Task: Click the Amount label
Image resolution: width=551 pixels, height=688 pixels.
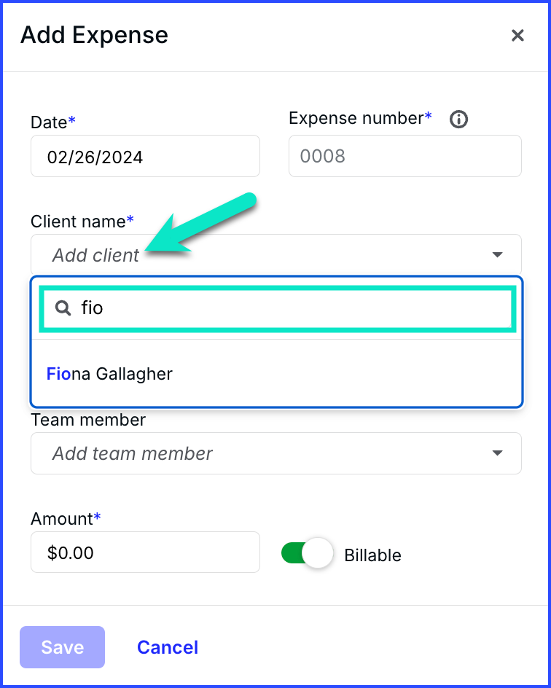Action: click(x=66, y=519)
